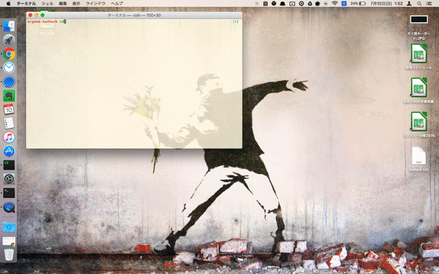The height and width of the screenshot is (274, 439).
Task: Open the Google Drive menu bar icon
Action: 310,3
